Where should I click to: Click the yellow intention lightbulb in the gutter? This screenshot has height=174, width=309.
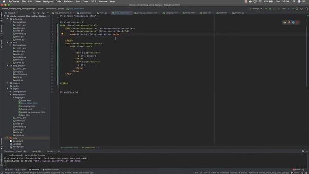coord(62,34)
